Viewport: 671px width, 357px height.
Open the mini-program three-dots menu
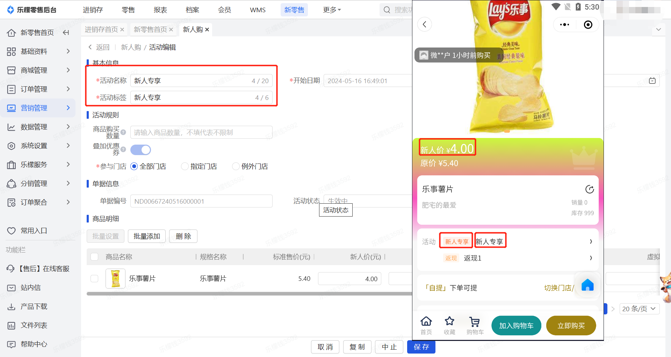564,24
